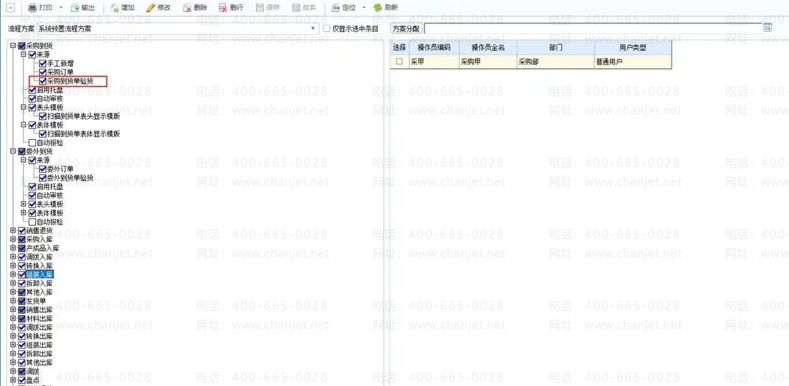Select the checkbox for operator 采甲 row
Viewport: 789px width, 386px height.
coord(399,62)
